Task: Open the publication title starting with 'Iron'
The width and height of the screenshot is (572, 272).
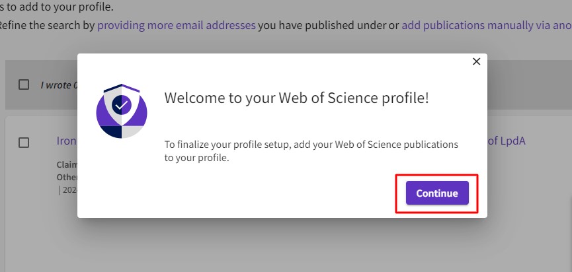Action: click(x=67, y=141)
